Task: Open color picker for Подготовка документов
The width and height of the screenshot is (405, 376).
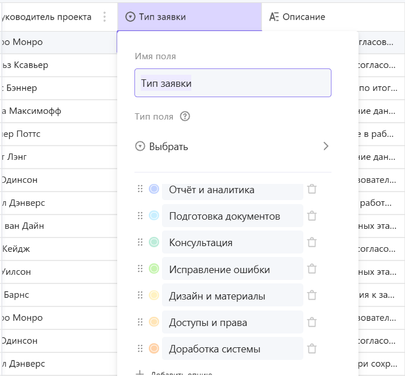Action: click(x=154, y=216)
